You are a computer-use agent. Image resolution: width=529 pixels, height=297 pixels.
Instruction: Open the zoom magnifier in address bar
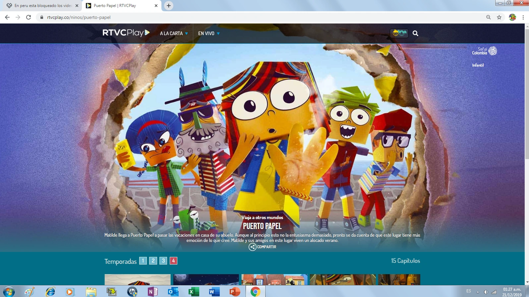(489, 17)
